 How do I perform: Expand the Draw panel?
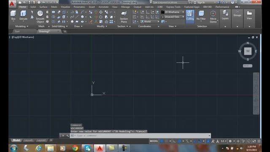tap(78, 26)
